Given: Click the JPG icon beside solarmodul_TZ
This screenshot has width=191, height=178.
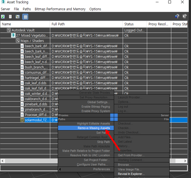Looking at the screenshot, I should [22, 120].
